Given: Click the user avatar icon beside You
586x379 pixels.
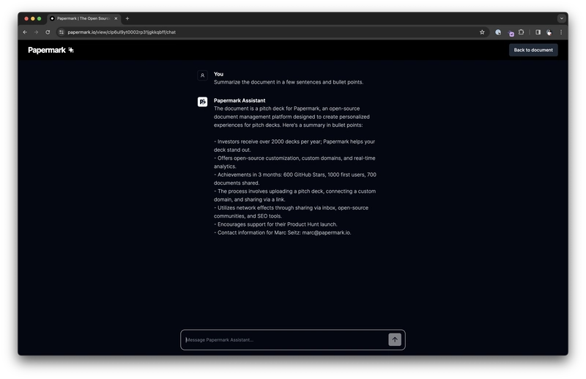Looking at the screenshot, I should click(x=202, y=76).
